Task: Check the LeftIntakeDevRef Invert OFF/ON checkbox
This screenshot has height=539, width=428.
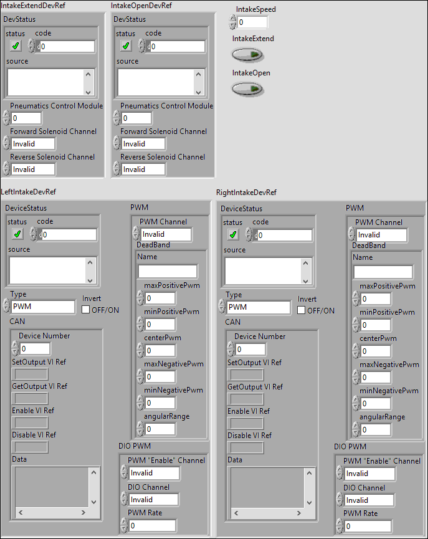Action: point(85,310)
